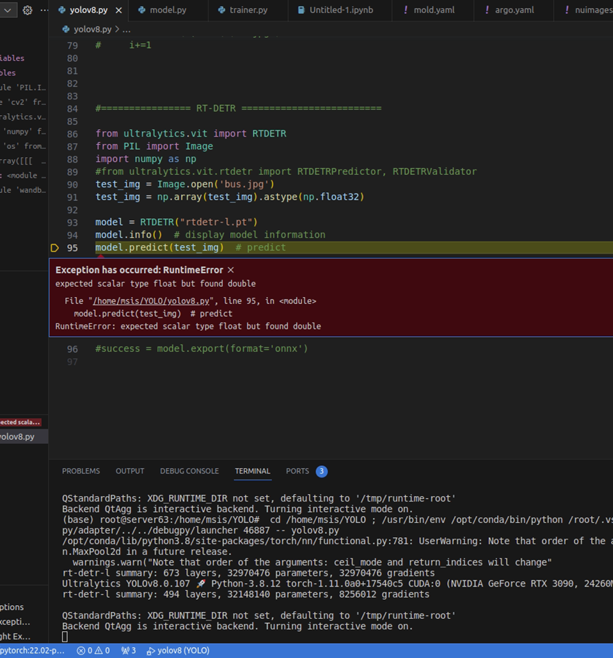Viewport: 613px width, 658px height.
Task: Click the file path link in exception message
Action: click(152, 301)
